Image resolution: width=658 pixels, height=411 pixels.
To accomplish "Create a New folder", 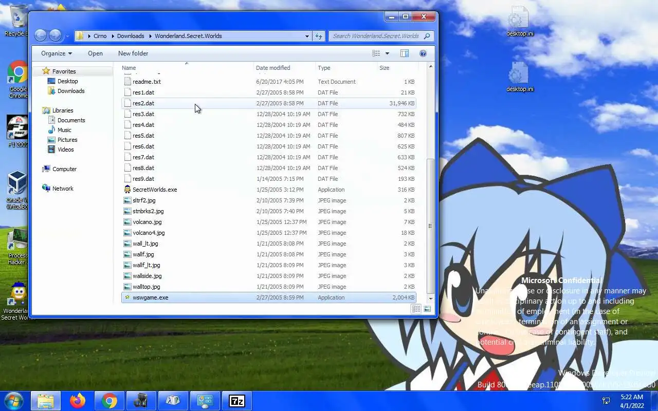I will tap(133, 53).
